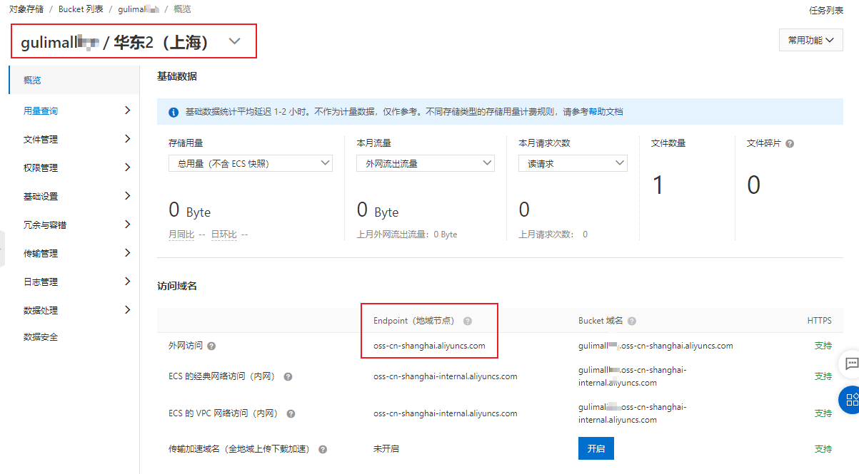Screen dimensions: 859x474
Task: Click the 文件数量 value 1
Action: (658, 185)
